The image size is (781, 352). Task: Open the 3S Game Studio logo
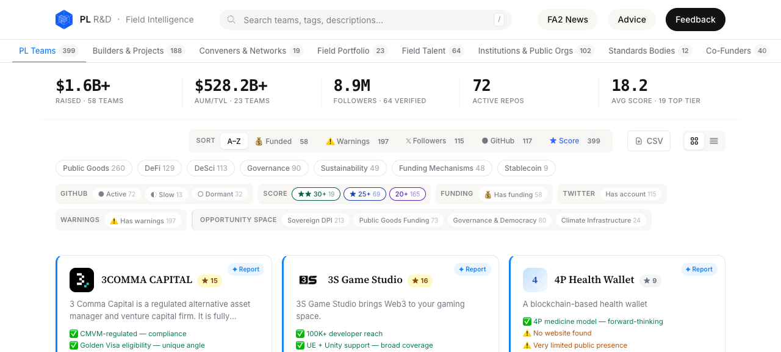click(x=308, y=280)
